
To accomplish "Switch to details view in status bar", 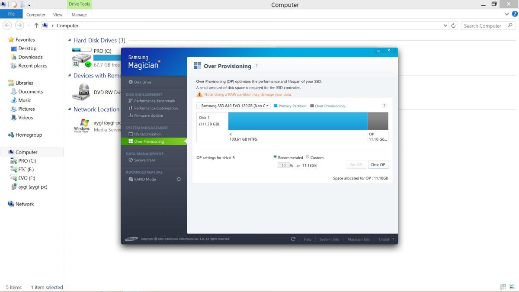I will (503, 287).
